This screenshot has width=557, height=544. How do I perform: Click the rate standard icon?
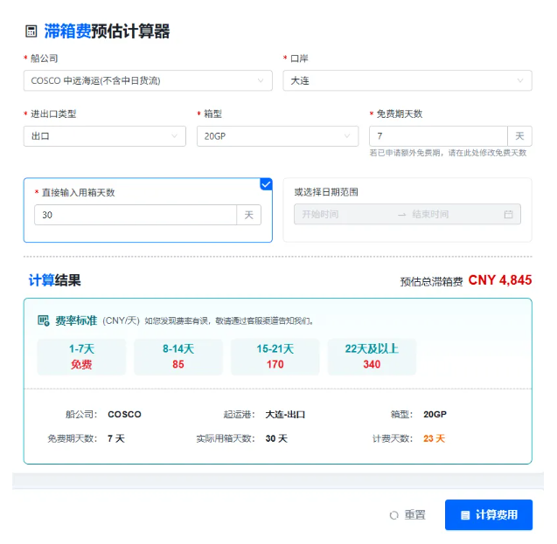coord(43,320)
